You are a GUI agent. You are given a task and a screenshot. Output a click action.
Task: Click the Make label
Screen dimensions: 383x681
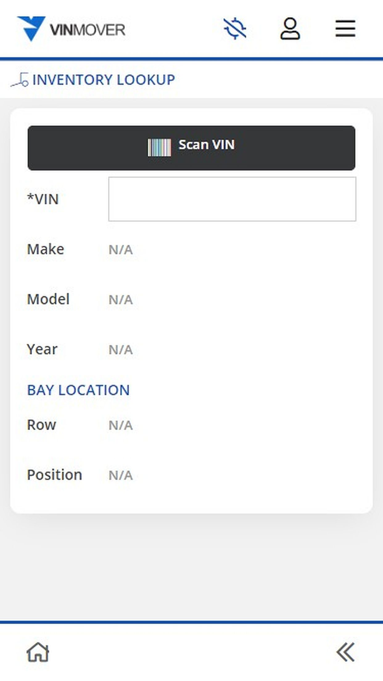point(46,249)
